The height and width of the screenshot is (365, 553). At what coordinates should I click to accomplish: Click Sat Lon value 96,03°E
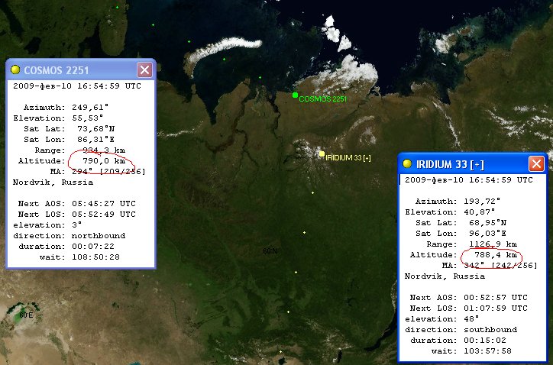point(488,233)
